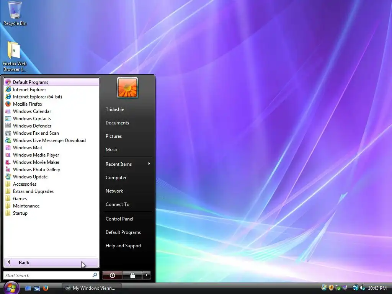The width and height of the screenshot is (392, 294).
Task: Click the Windows Start orb
Action: click(x=11, y=288)
